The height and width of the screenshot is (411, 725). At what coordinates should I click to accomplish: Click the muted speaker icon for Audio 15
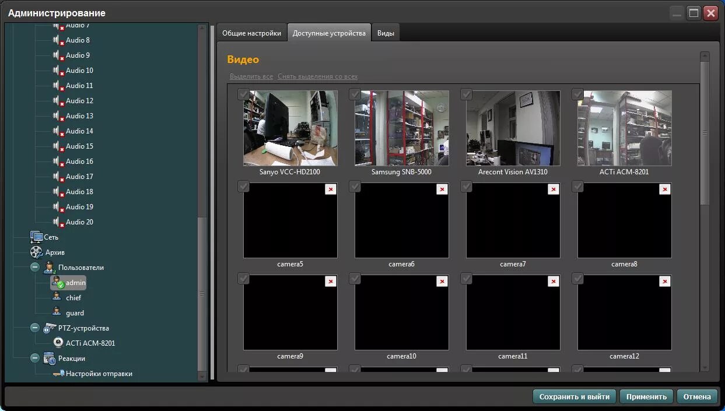[58, 146]
